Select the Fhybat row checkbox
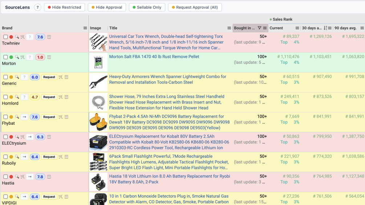365x205 pixels. (5, 117)
